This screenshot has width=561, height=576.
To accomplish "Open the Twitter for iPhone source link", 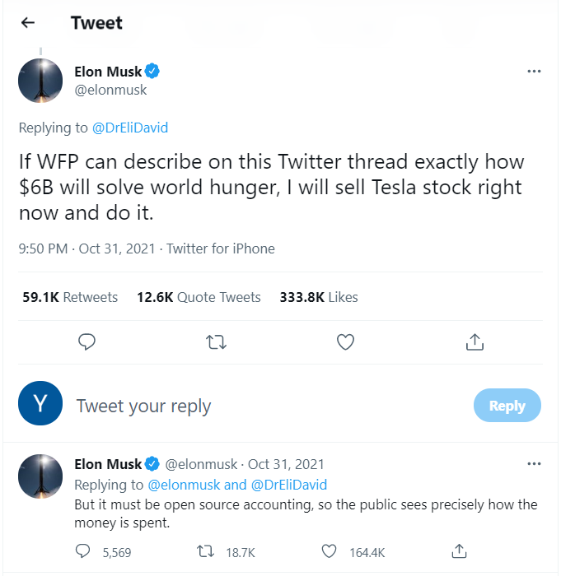I will (221, 249).
